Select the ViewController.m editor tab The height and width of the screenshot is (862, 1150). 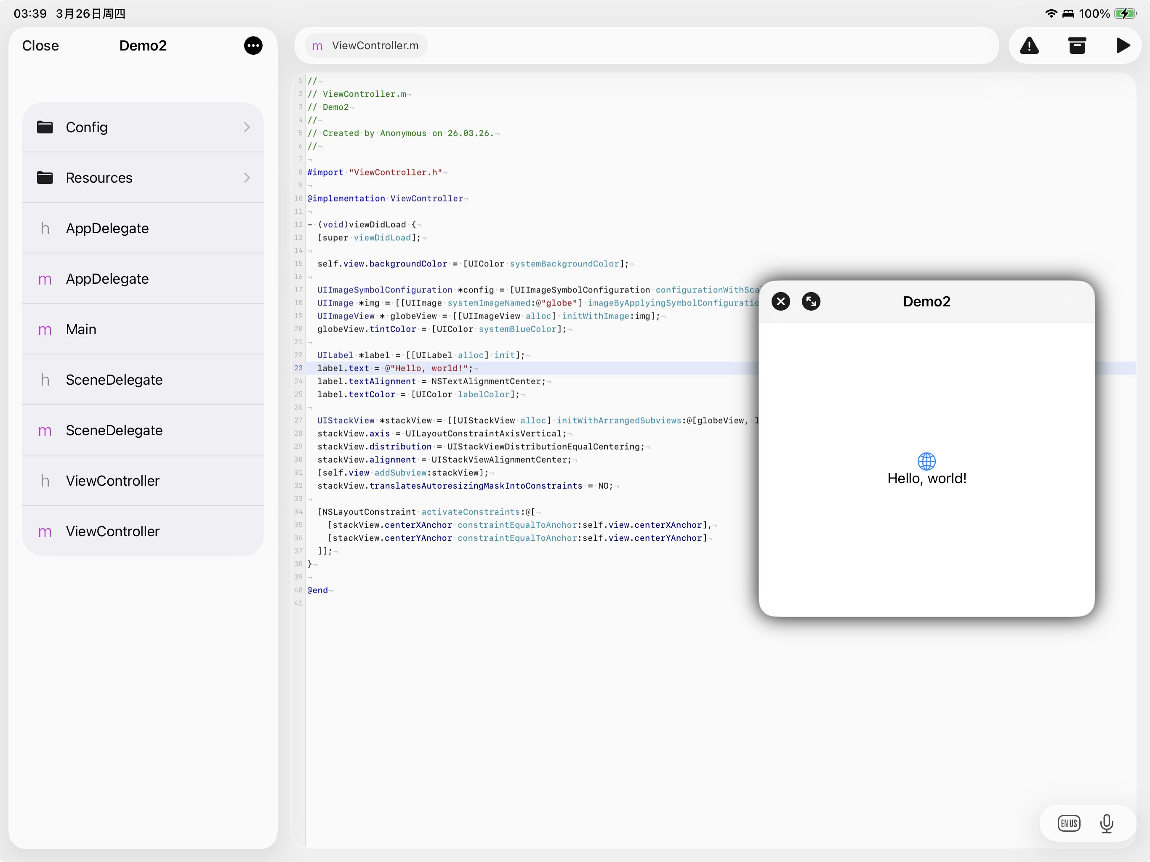click(365, 46)
